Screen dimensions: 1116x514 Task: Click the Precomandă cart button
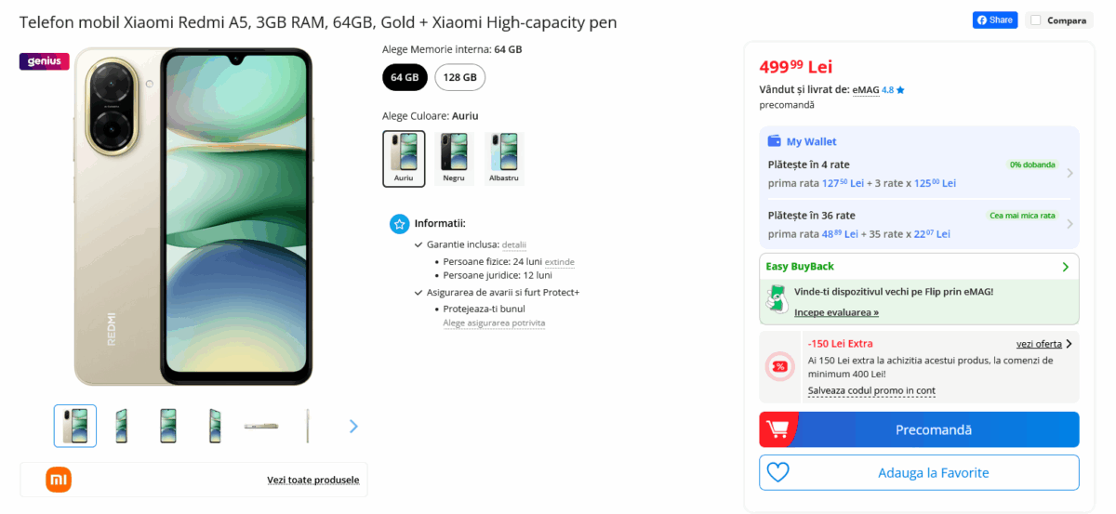pyautogui.click(x=919, y=429)
